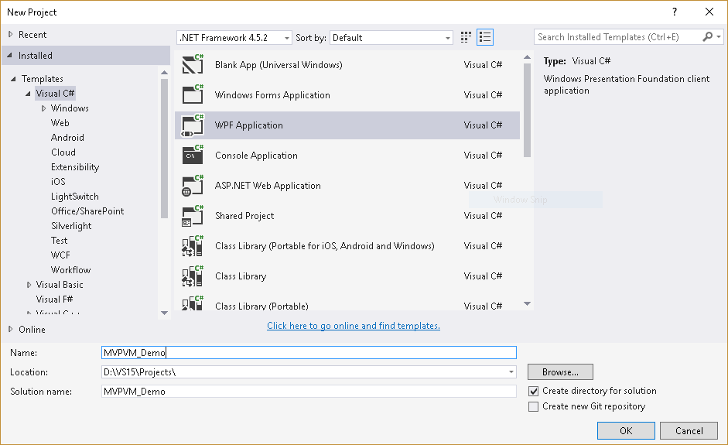Open link to find templates online

[354, 326]
